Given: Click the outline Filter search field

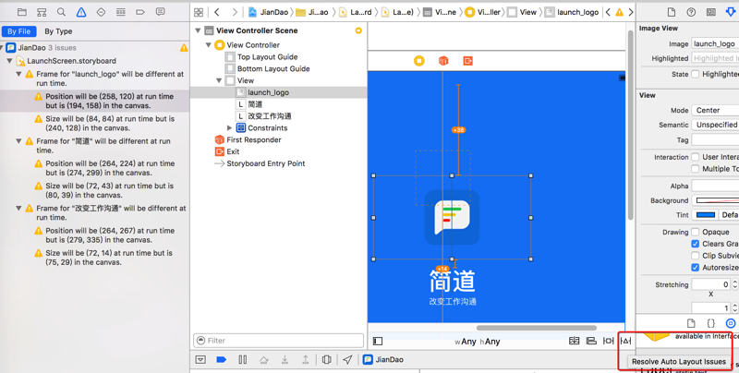Looking at the screenshot, I should click(279, 340).
